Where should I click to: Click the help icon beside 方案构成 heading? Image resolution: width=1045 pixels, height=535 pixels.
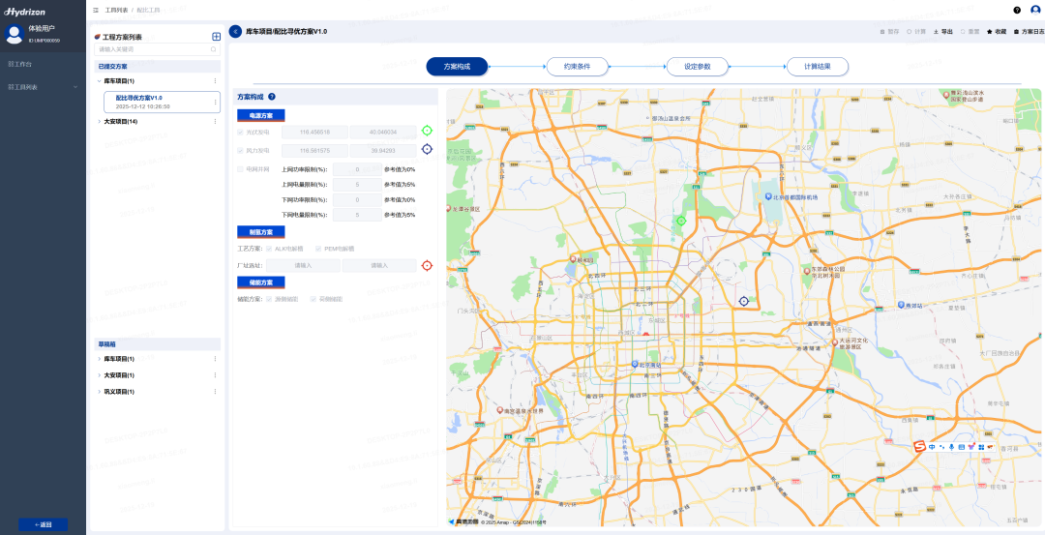click(272, 97)
